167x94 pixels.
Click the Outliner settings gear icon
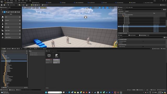tap(165, 9)
